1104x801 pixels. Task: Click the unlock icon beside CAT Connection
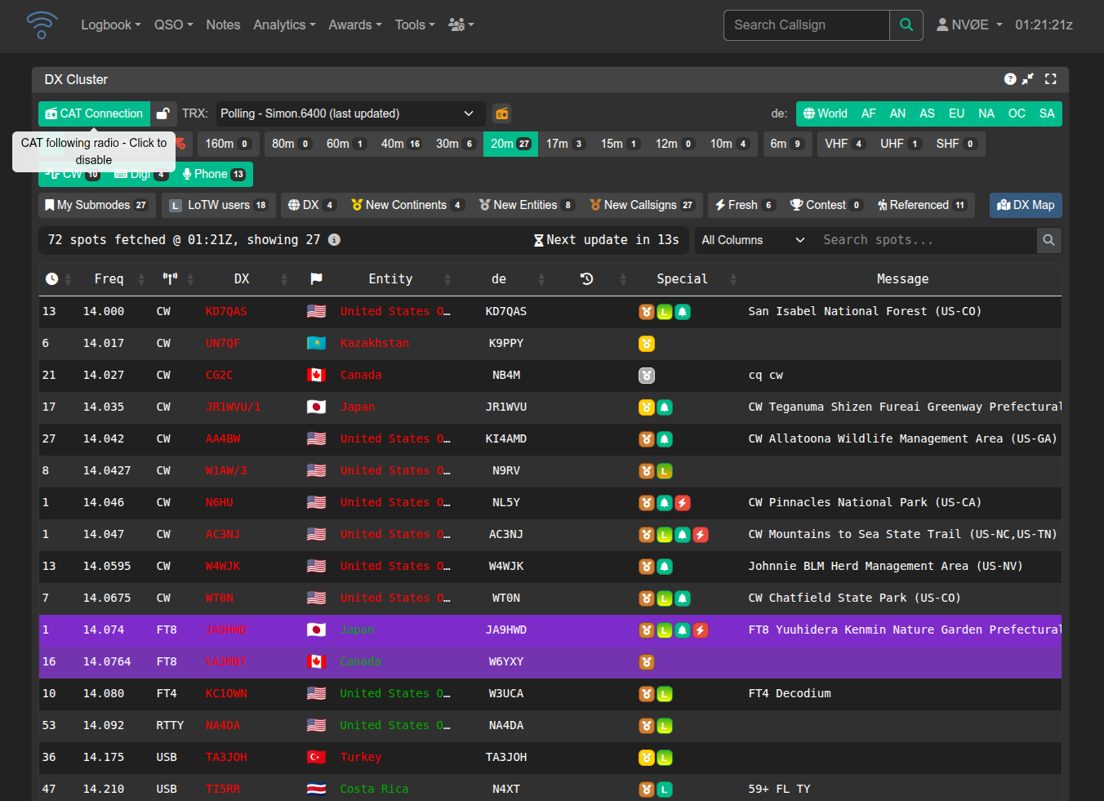coord(163,113)
